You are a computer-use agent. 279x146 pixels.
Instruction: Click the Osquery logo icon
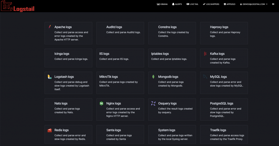[x=153, y=103]
